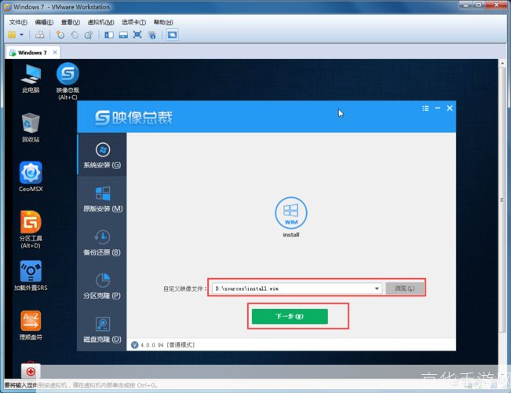This screenshot has width=511, height=393.
Task: Expand the VMware power button dropdown arrow
Action: tap(22, 35)
